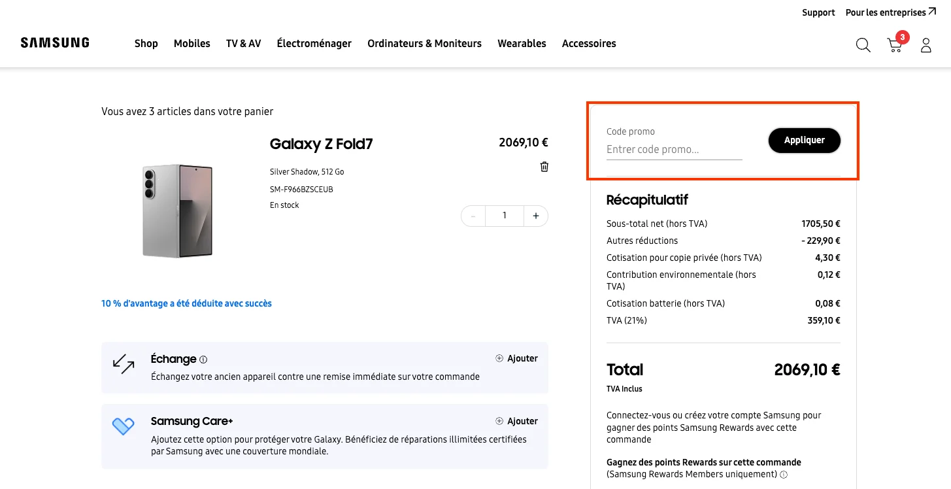951x489 pixels.
Task: Click the quantity field showing 1
Action: click(504, 216)
